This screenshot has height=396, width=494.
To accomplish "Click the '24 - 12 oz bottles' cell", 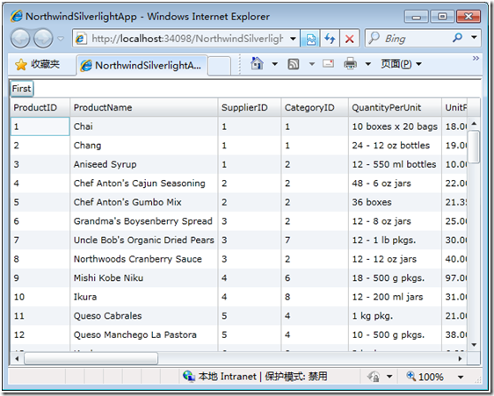I will pos(395,146).
